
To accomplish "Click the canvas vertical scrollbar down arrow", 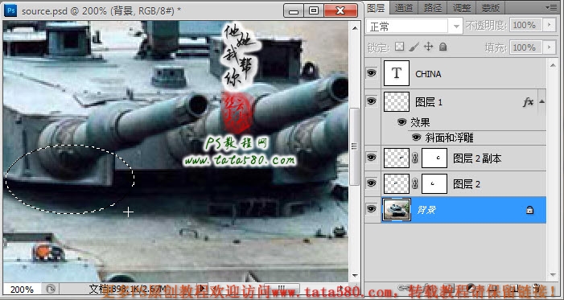I will point(355,276).
